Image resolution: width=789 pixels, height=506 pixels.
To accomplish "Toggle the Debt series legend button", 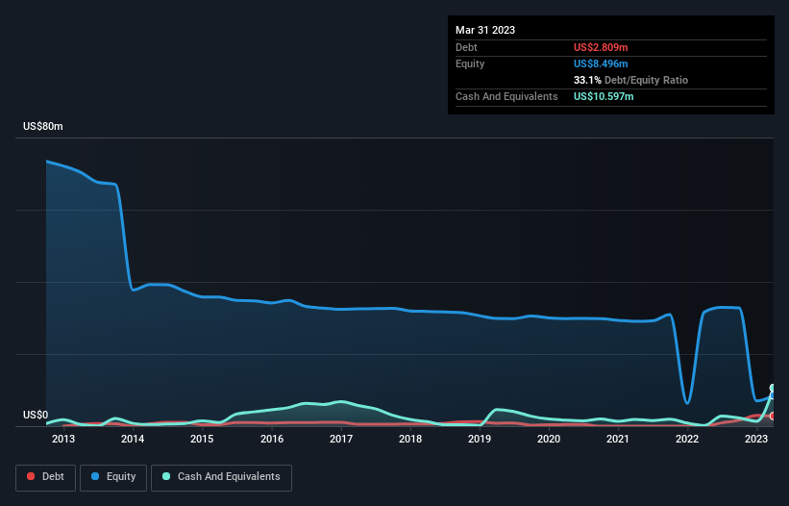I will coord(46,477).
